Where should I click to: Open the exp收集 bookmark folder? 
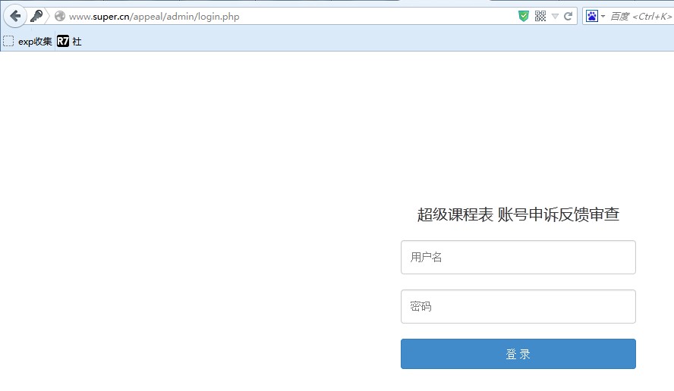click(27, 41)
